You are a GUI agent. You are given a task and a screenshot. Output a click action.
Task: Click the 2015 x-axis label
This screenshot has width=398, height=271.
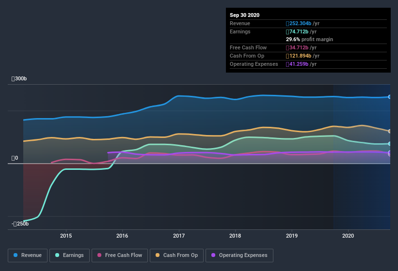coord(66,236)
